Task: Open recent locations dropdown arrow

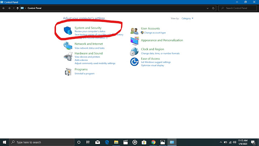Action: pos(13,8)
